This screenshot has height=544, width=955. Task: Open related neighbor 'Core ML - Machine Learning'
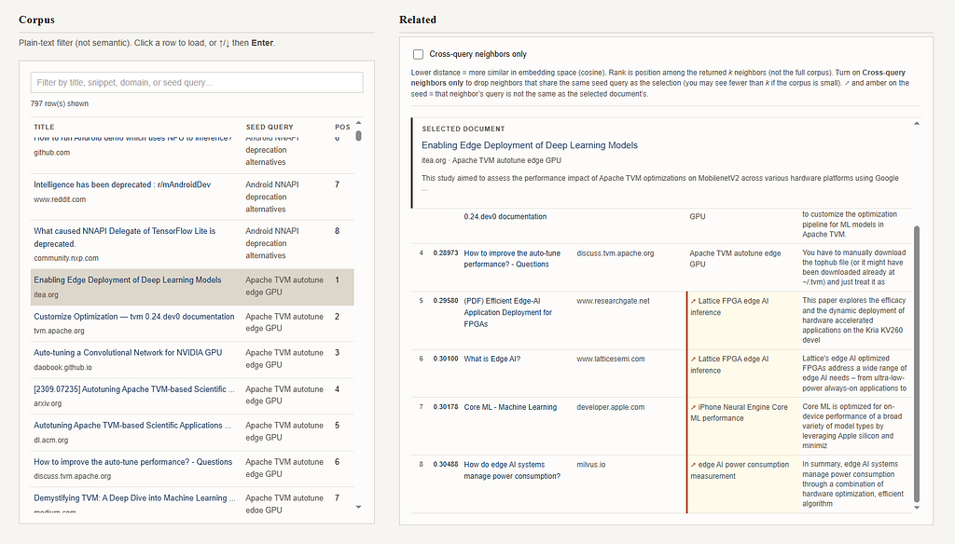[510, 407]
